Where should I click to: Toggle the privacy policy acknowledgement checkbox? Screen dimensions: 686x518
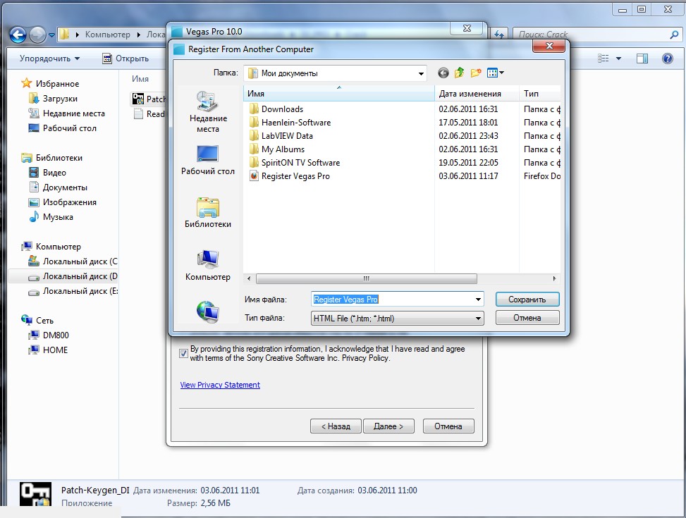pyautogui.click(x=184, y=354)
